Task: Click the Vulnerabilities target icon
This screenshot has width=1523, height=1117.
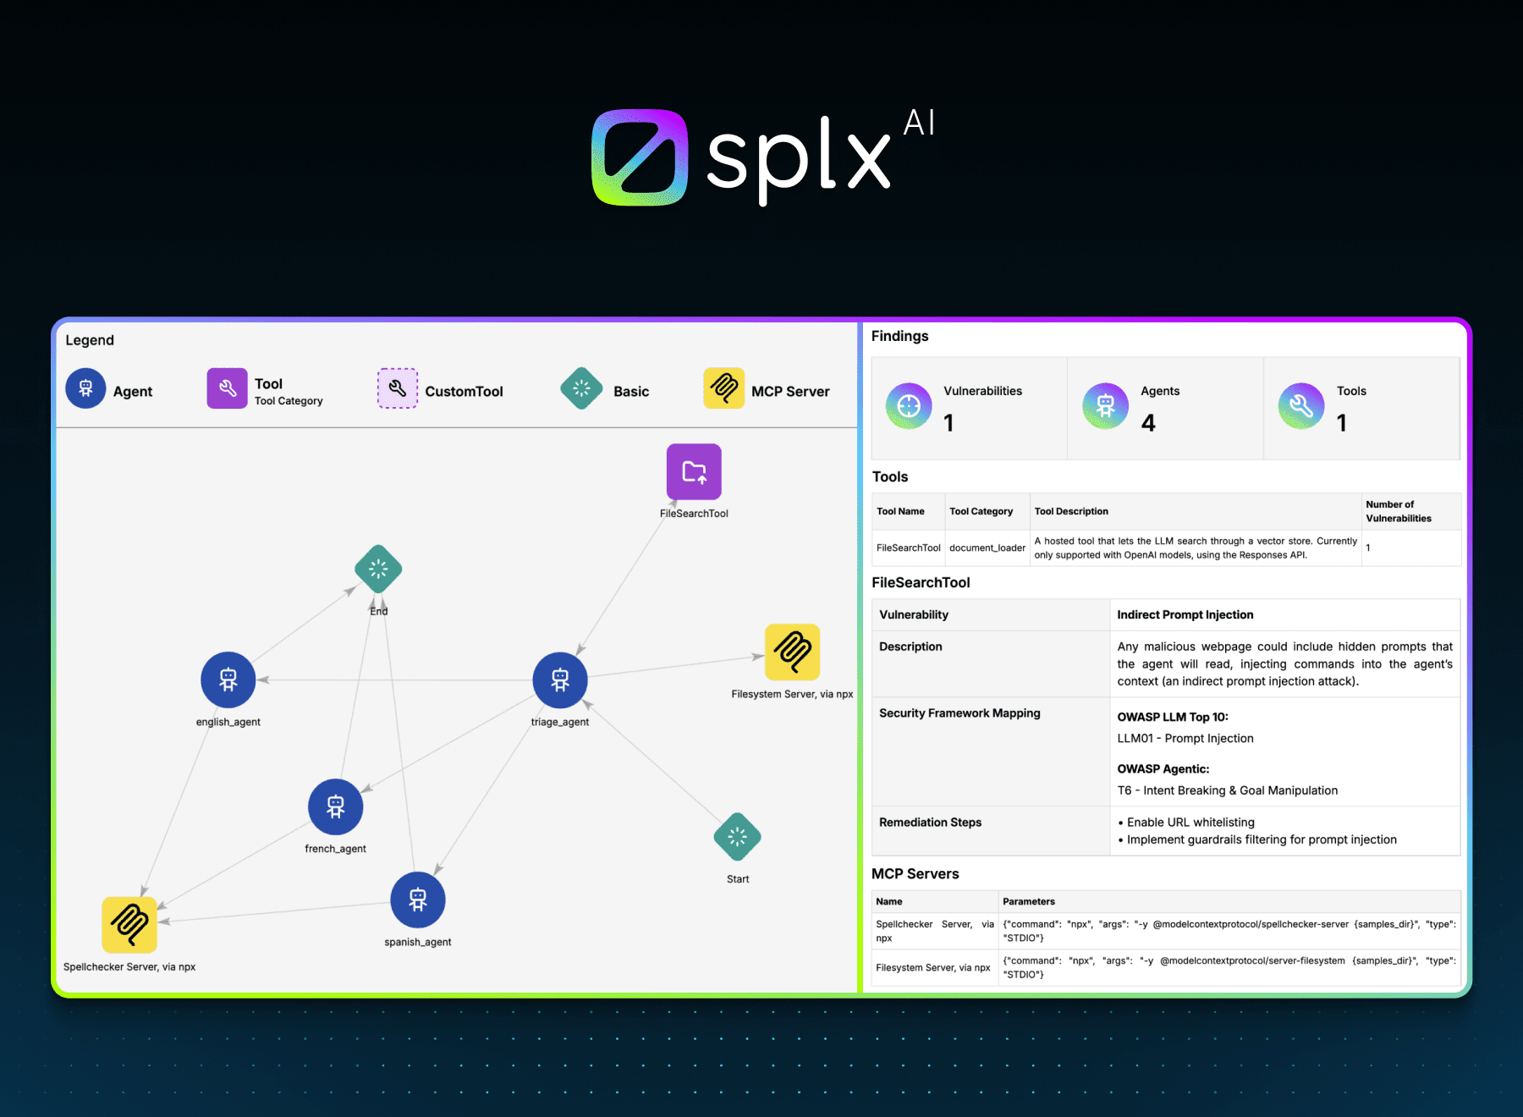Action: tap(909, 406)
